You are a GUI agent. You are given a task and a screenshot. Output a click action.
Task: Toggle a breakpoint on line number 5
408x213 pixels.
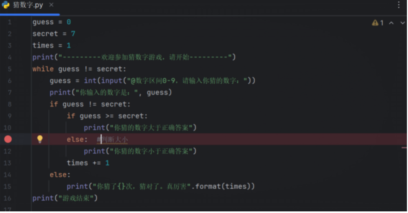pos(10,69)
